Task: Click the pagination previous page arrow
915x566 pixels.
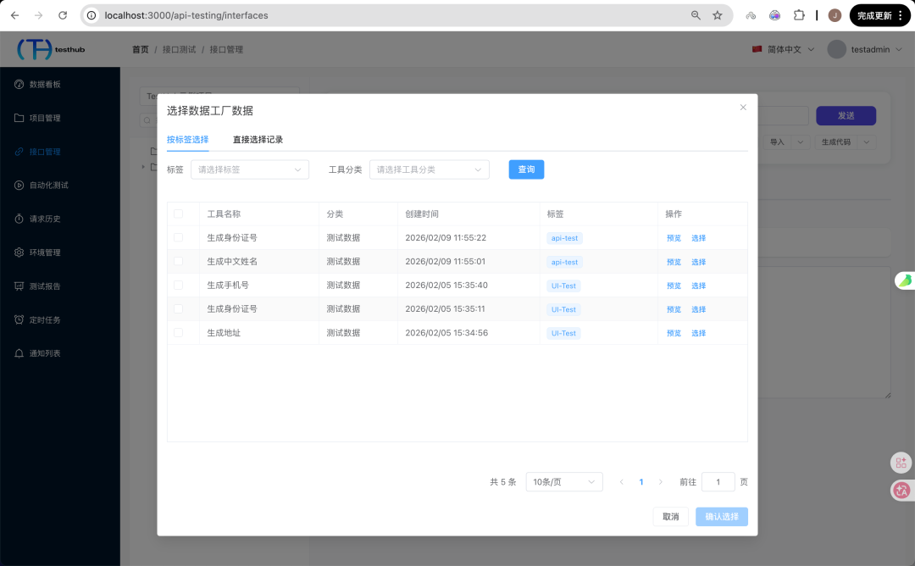Action: 622,482
